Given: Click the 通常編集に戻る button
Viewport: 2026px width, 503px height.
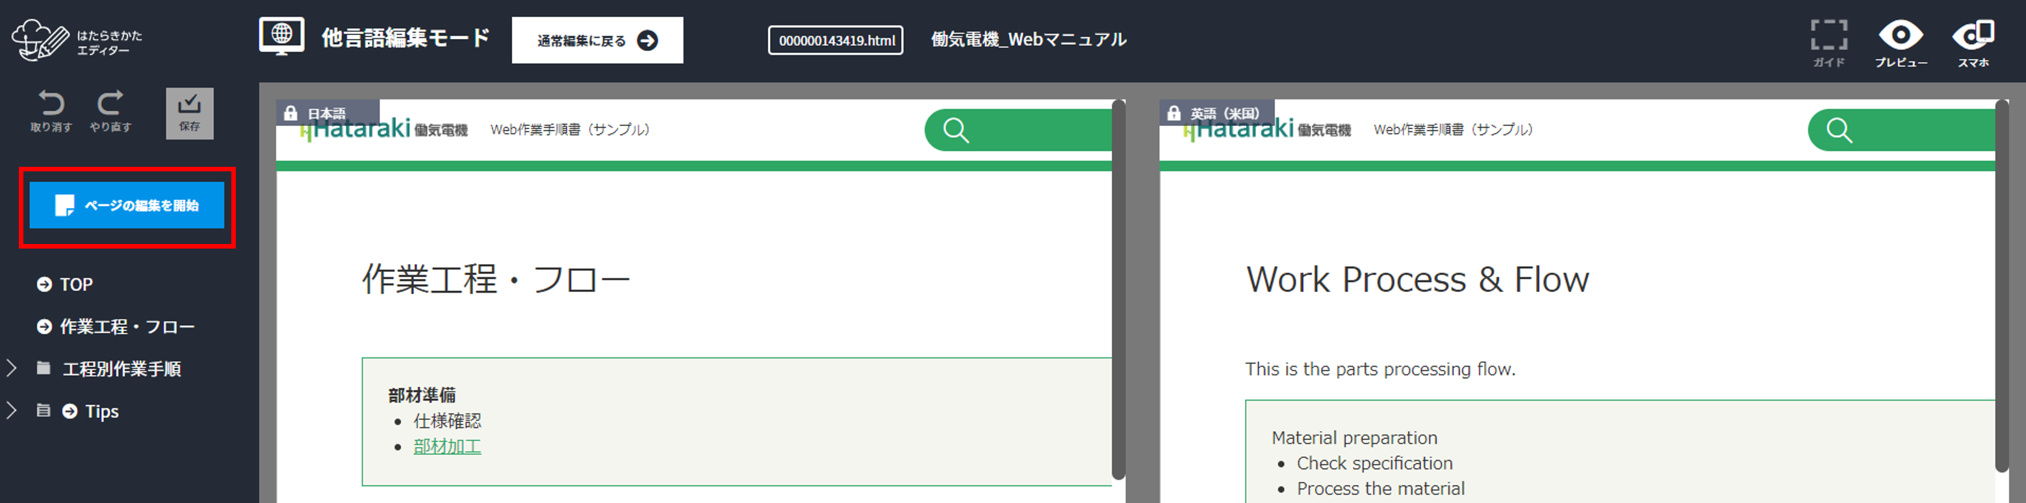Looking at the screenshot, I should click(597, 41).
